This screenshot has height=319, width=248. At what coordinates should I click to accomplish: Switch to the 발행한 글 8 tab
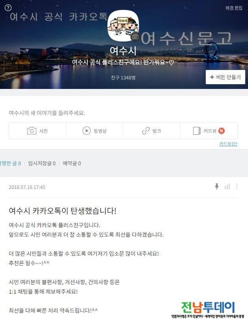click(x=10, y=163)
